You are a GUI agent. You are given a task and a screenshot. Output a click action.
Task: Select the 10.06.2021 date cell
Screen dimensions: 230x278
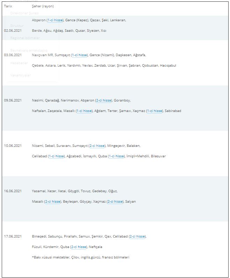click(x=13, y=146)
